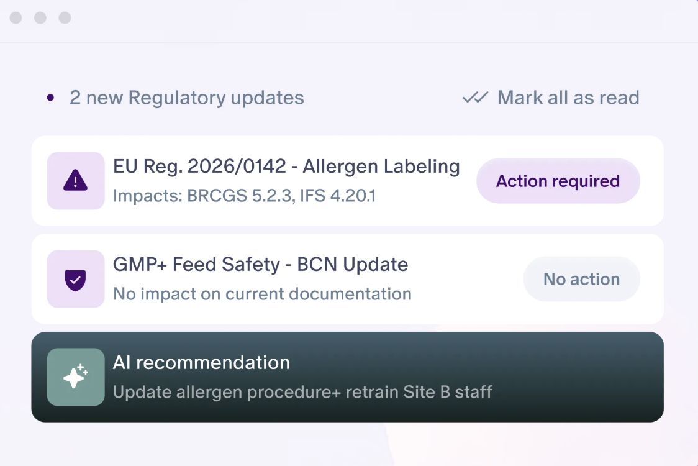Click the shield checkmark icon for GMP+ update
698x466 pixels.
click(76, 279)
